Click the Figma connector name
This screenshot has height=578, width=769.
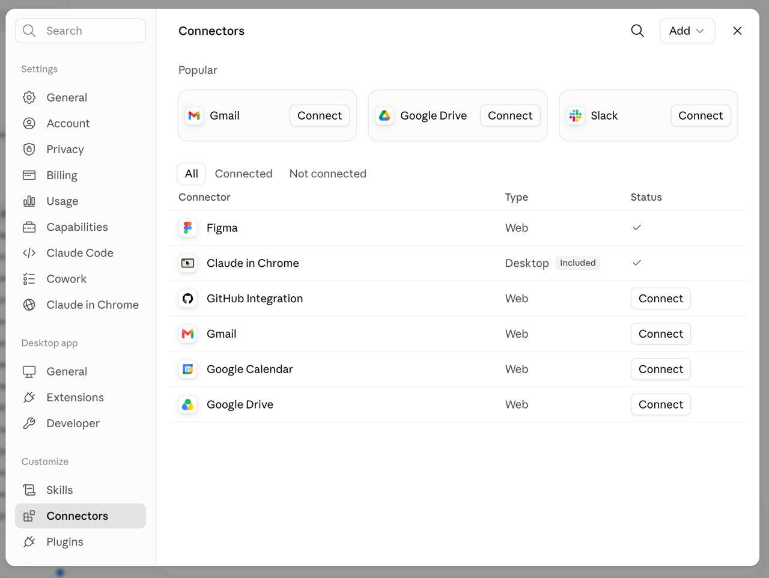point(222,228)
